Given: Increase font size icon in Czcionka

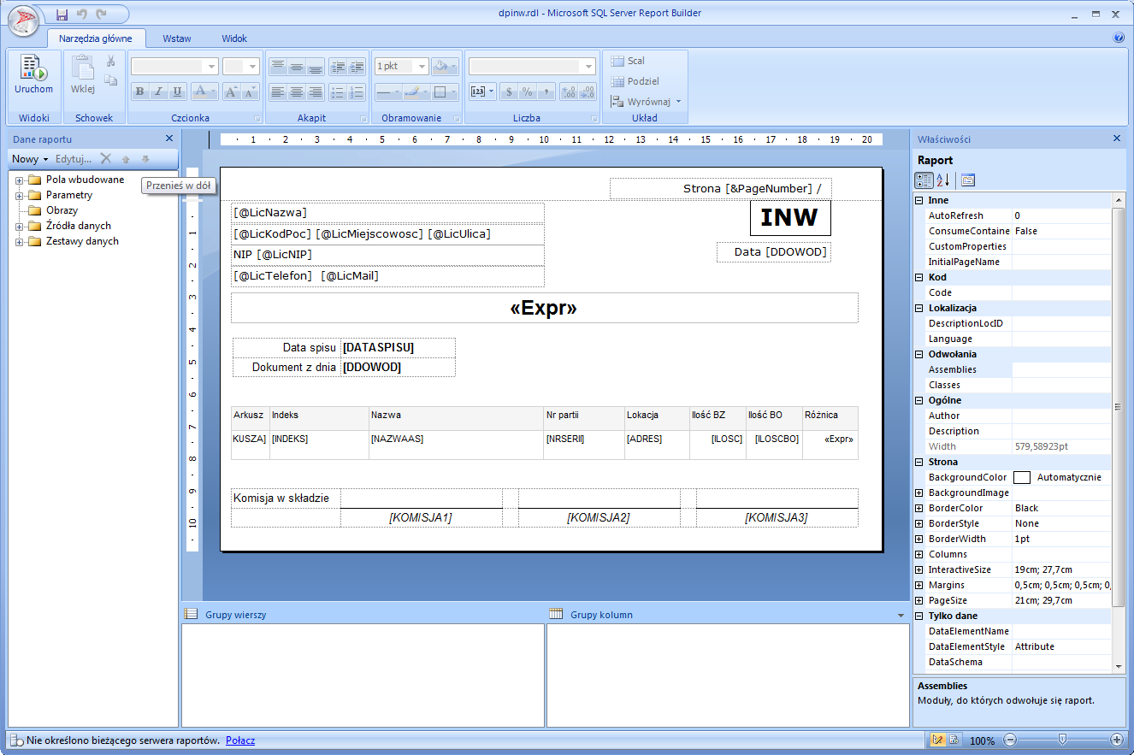Looking at the screenshot, I should click(232, 92).
